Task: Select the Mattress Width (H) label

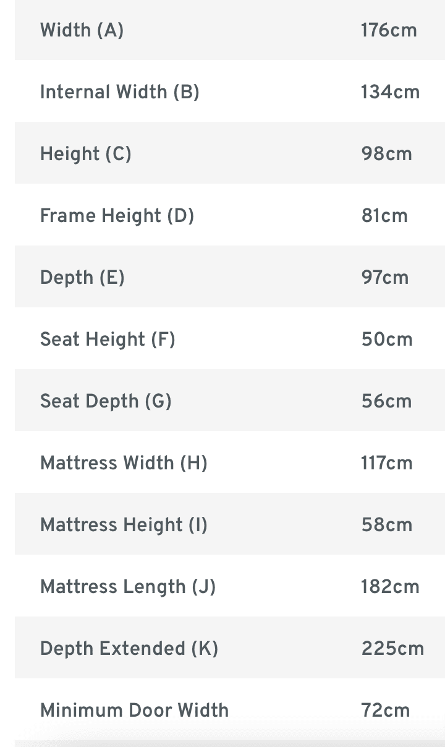Action: (x=124, y=463)
